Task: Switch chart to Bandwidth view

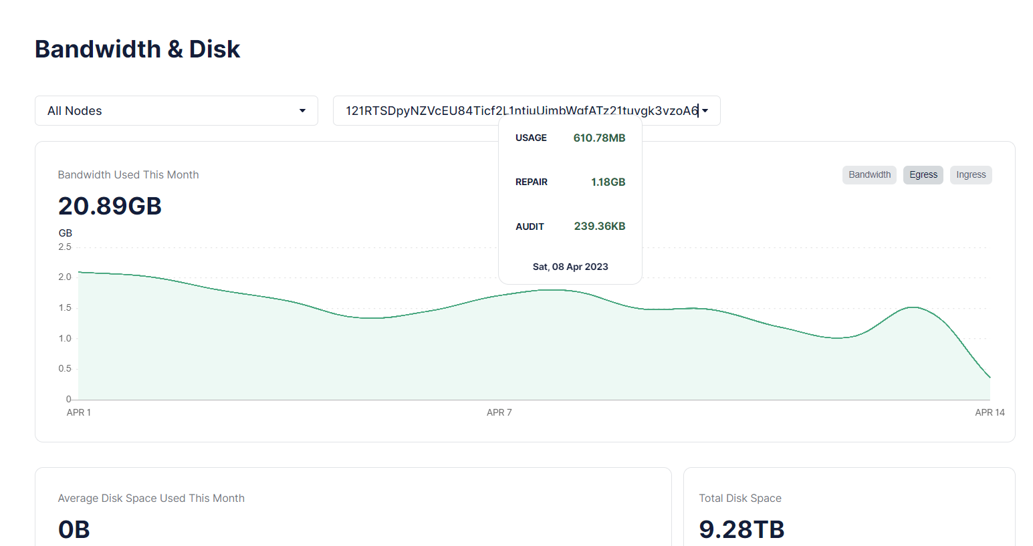Action: 869,175
